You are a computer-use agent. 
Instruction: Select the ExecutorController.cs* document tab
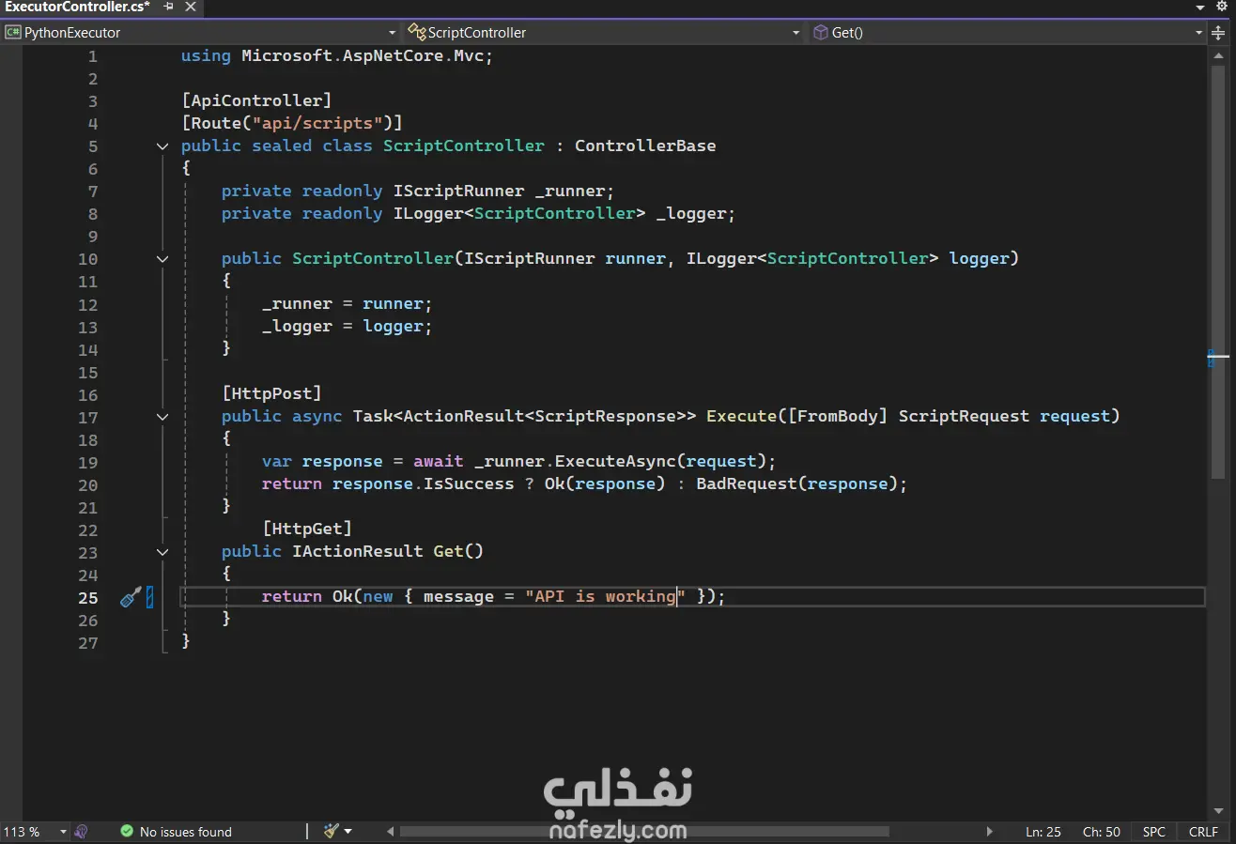pos(78,7)
